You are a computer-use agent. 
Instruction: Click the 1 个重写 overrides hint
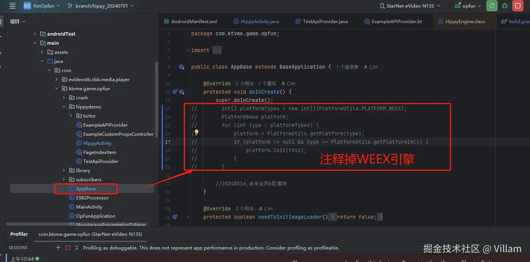click(267, 83)
